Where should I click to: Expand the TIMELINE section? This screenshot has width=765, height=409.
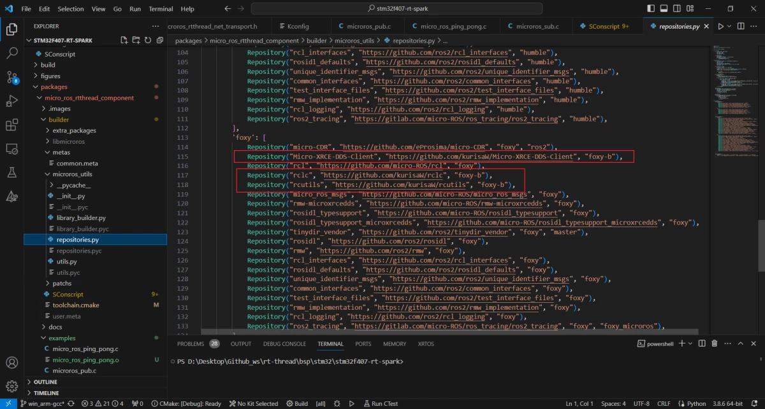[x=46, y=393]
